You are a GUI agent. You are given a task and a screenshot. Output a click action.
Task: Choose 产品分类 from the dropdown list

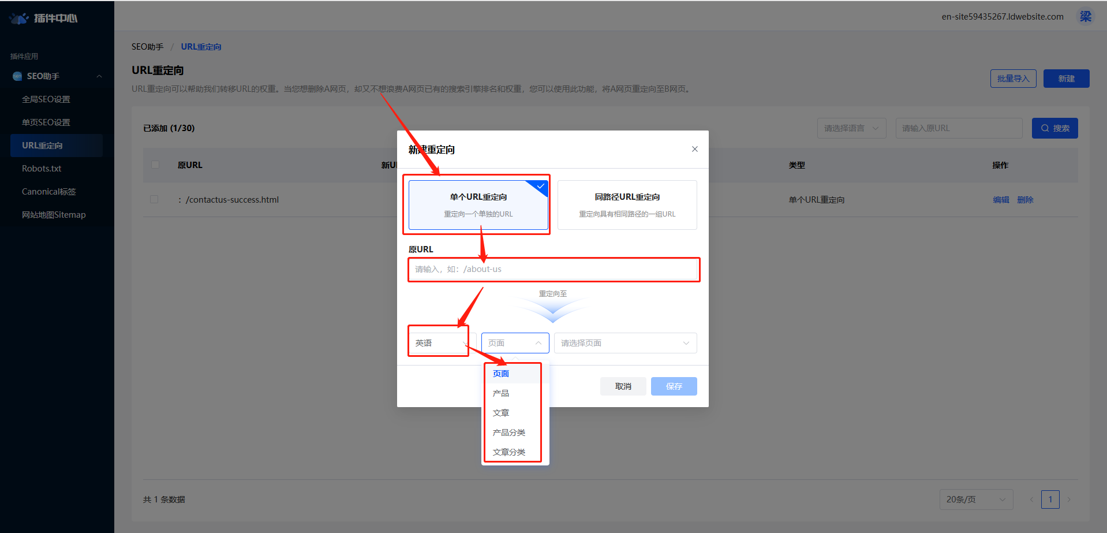(508, 433)
